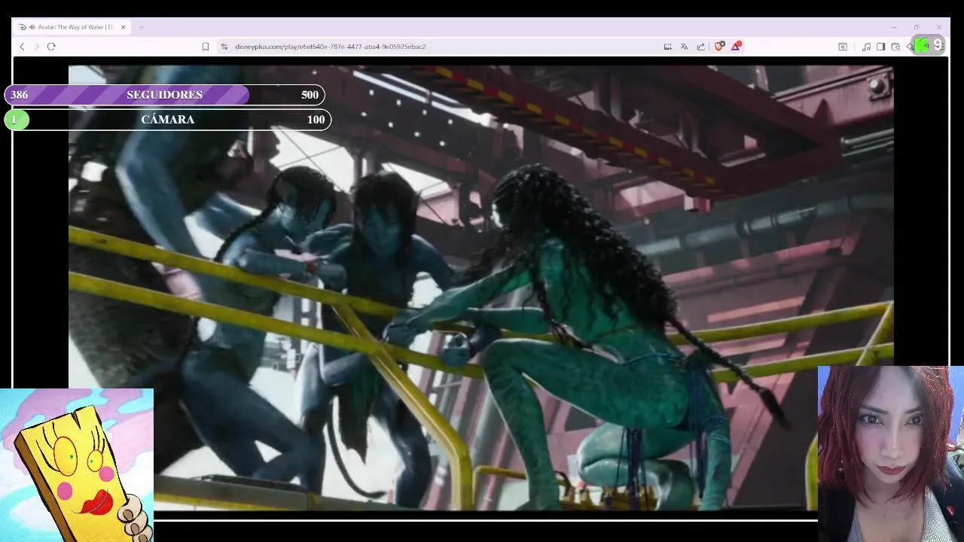The width and height of the screenshot is (964, 542).
Task: Toggle the browser sidebar panel icon
Action: pyautogui.click(x=880, y=47)
